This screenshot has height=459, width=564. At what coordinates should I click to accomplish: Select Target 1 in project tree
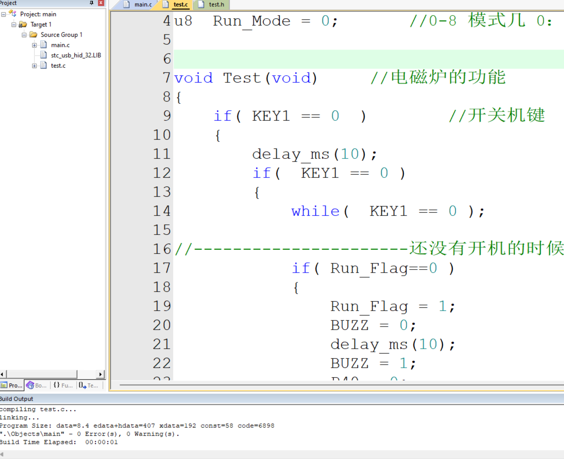(41, 24)
